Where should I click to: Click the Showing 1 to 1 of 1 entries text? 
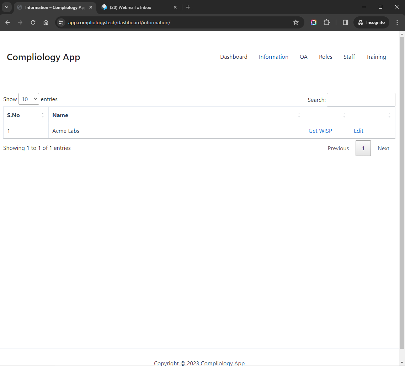[37, 148]
